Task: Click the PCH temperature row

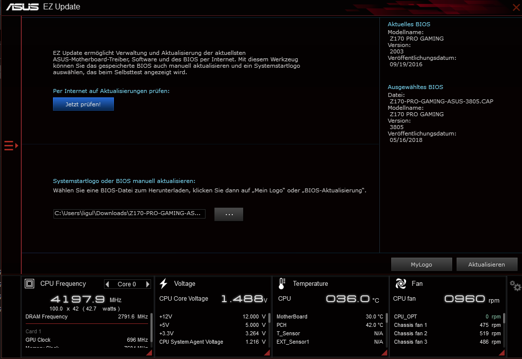Action: (329, 325)
